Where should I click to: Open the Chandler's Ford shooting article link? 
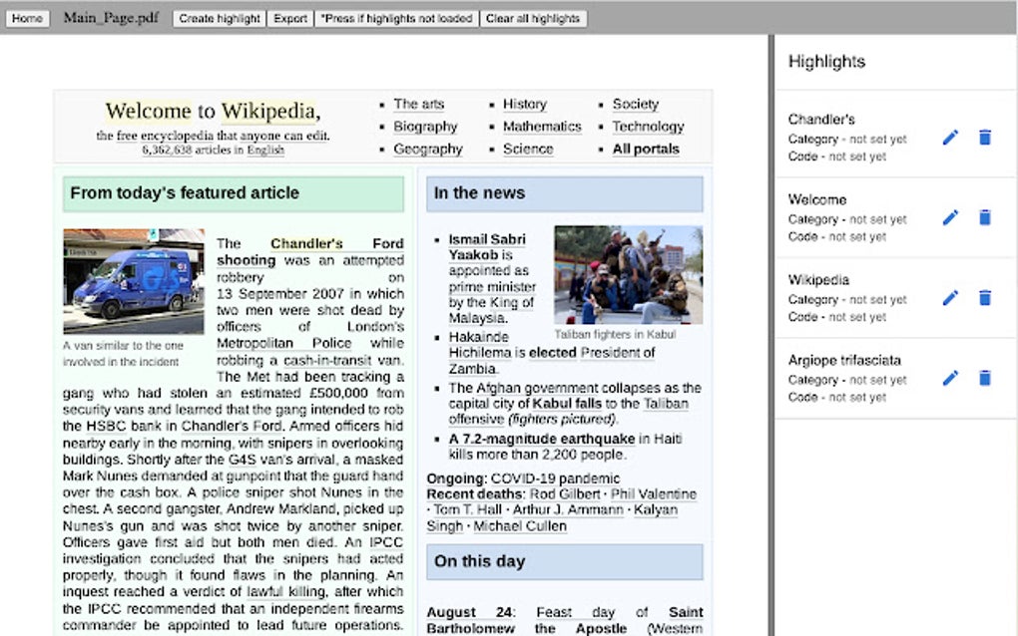tap(310, 251)
